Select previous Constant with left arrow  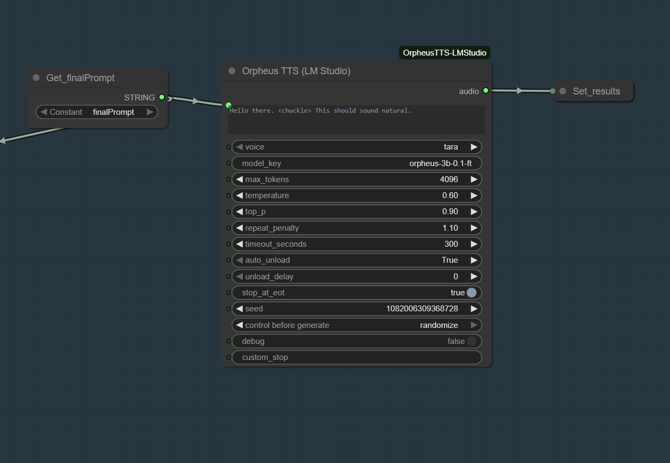click(43, 112)
